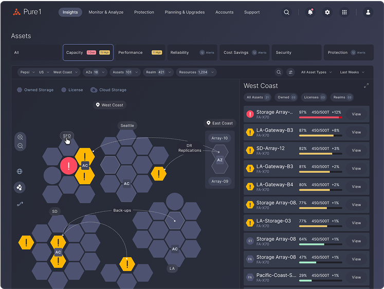384x289 pixels.
Task: Select the Array-09 chip in East Coast
Action: (220, 181)
